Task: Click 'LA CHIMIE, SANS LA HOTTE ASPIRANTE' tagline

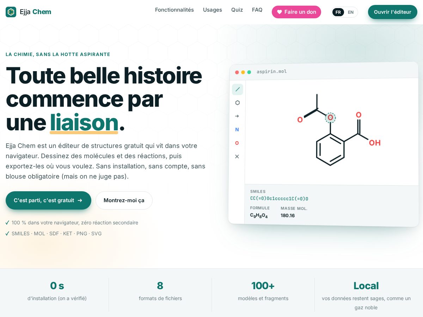Action: pos(58,54)
